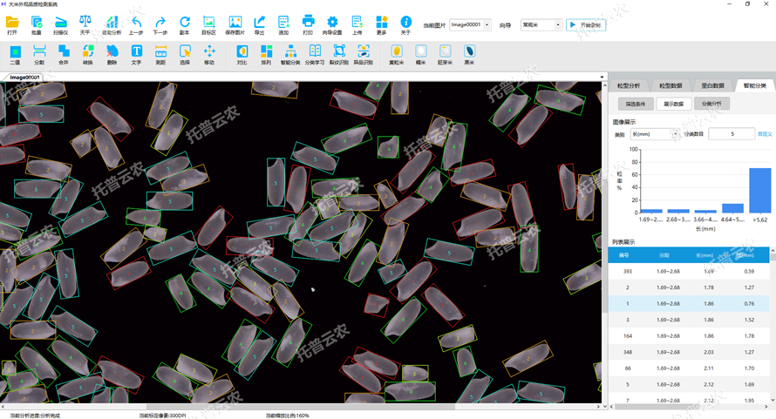This screenshot has height=419, width=776.
Task: Click the tallest >5.62 chart bar
Action: [x=759, y=190]
